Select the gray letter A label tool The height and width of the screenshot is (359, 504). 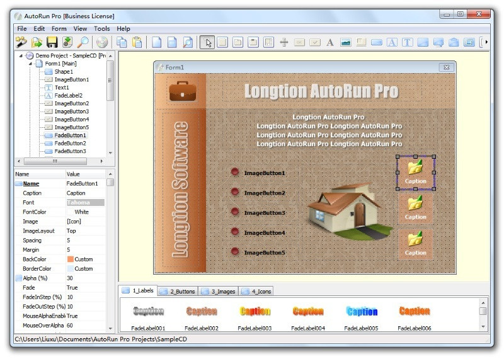(330, 42)
